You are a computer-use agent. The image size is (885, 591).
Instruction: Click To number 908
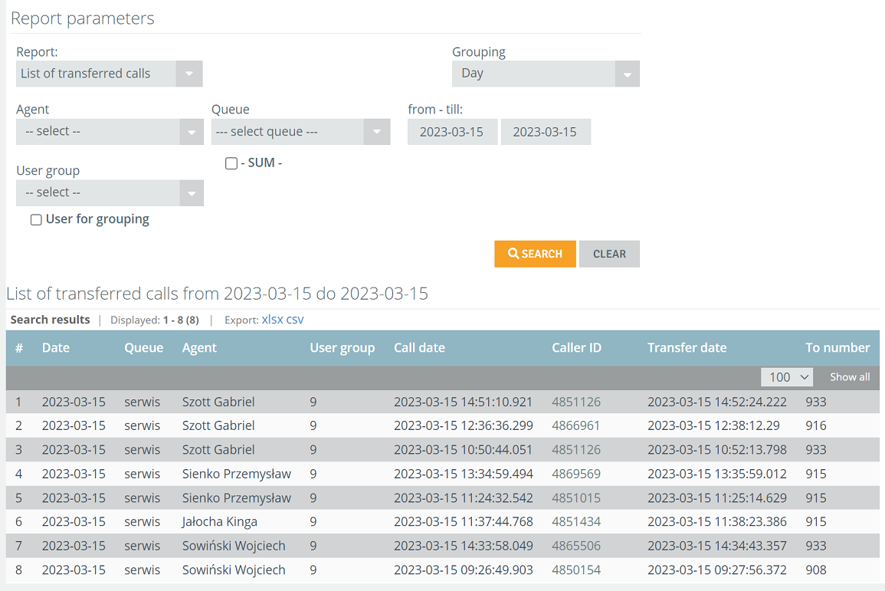815,570
